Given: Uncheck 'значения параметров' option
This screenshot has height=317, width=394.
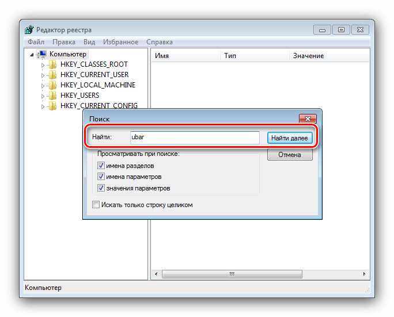Looking at the screenshot, I should coord(101,188).
